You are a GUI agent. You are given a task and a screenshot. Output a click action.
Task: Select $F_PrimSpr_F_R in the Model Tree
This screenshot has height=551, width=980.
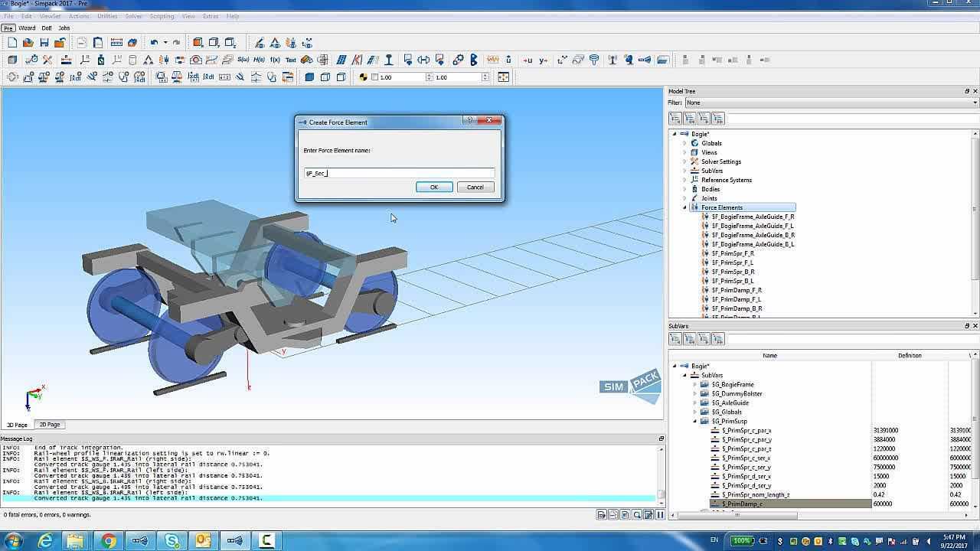[733, 253]
